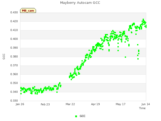Screen dimensions: 161x121
Task: Click the 0.340 y-axis value
Action: [x=14, y=92]
